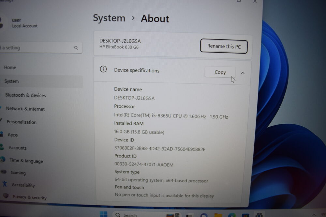Launch Microsoft Edge from the taskbar
Screen dimensions: 326x217
pyautogui.click(x=231, y=215)
